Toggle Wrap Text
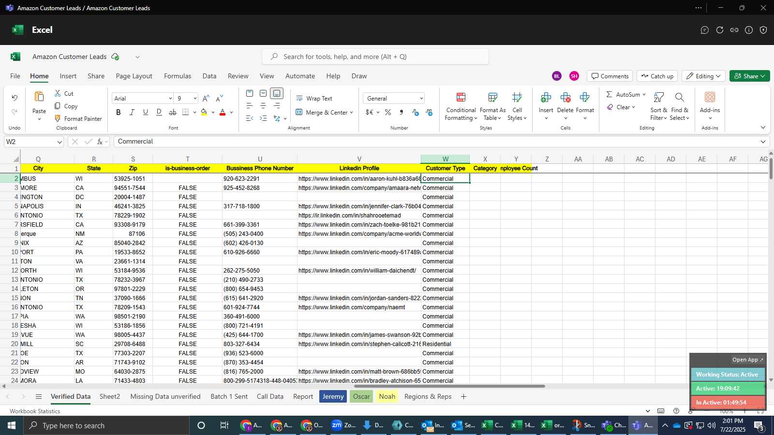Image resolution: width=774 pixels, height=435 pixels. (314, 98)
